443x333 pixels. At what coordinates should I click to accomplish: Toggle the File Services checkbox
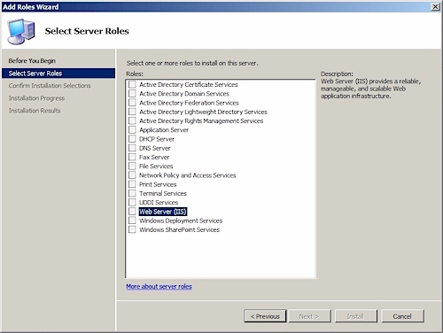(132, 166)
